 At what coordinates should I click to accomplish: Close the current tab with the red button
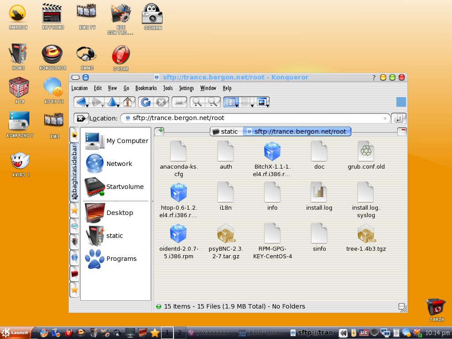tap(402, 132)
